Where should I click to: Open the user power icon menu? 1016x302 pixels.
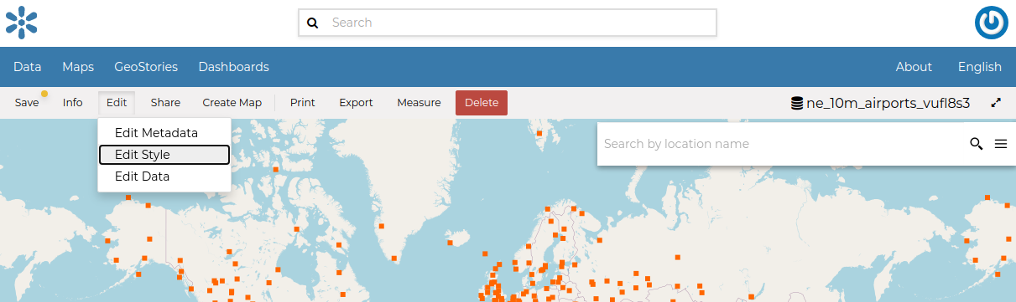point(991,23)
